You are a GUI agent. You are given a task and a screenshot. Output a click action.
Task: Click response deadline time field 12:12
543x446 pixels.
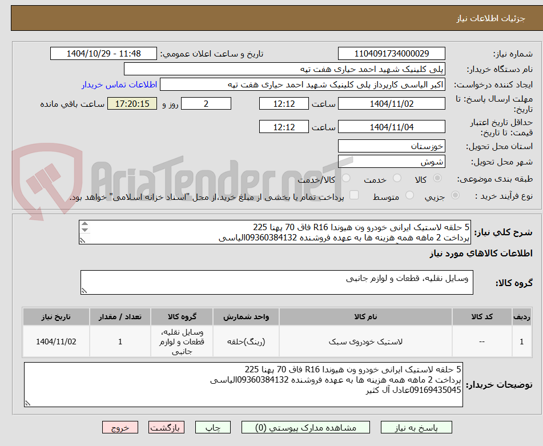[x=284, y=103]
